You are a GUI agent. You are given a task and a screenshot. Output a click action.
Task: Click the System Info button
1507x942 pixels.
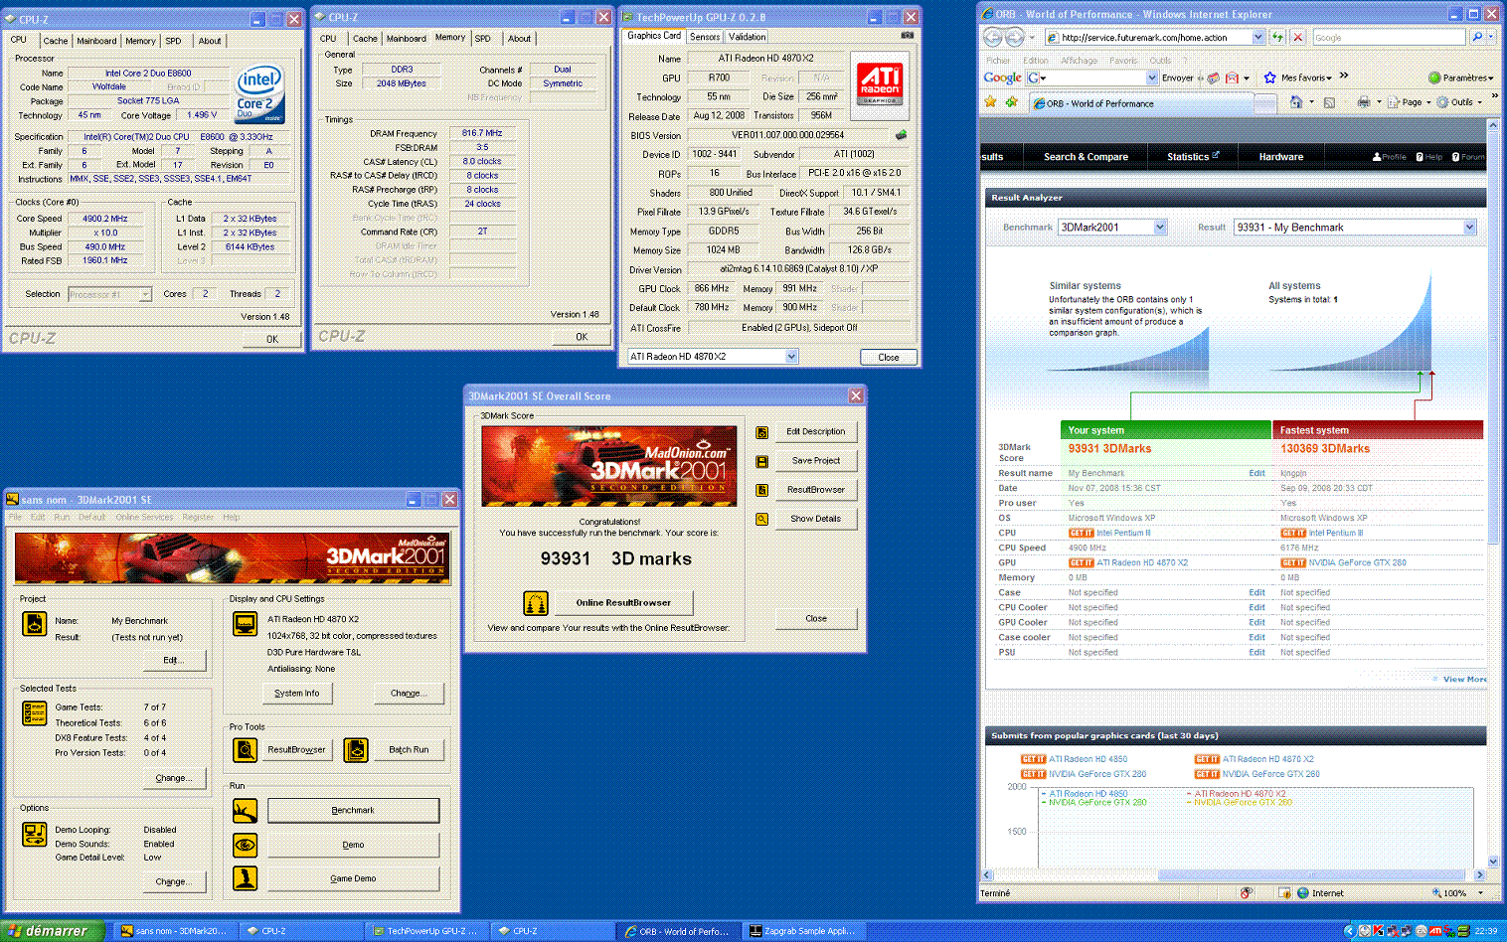(x=296, y=694)
